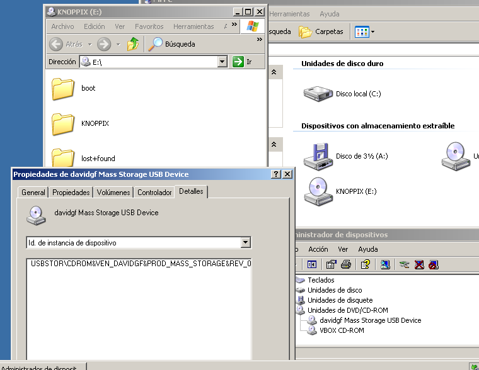The width and height of the screenshot is (479, 370).
Task: Select Disco de 3½ (A:) floppy drive
Action: [x=345, y=157]
